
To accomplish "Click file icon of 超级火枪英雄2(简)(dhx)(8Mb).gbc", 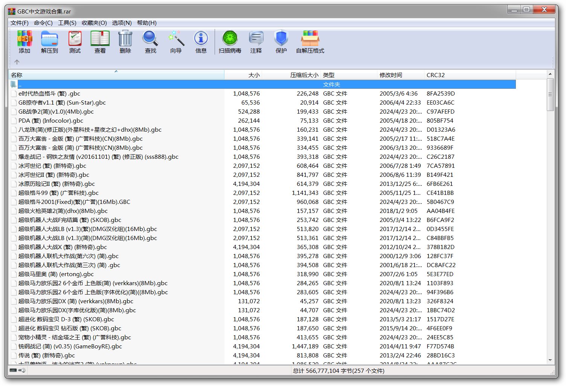I will pos(14,211).
